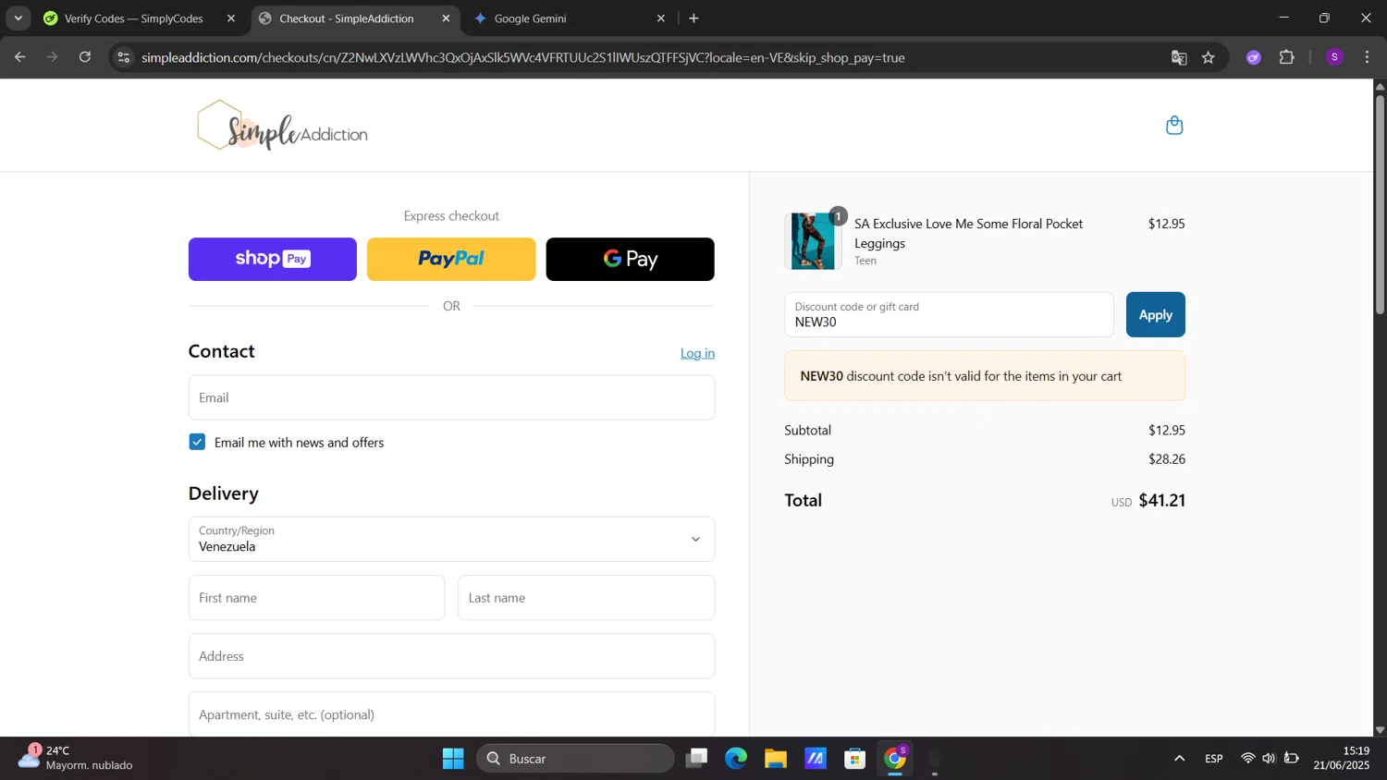Open Microsoft Store from taskbar
Screen dimensions: 1387x780
(x=855, y=759)
